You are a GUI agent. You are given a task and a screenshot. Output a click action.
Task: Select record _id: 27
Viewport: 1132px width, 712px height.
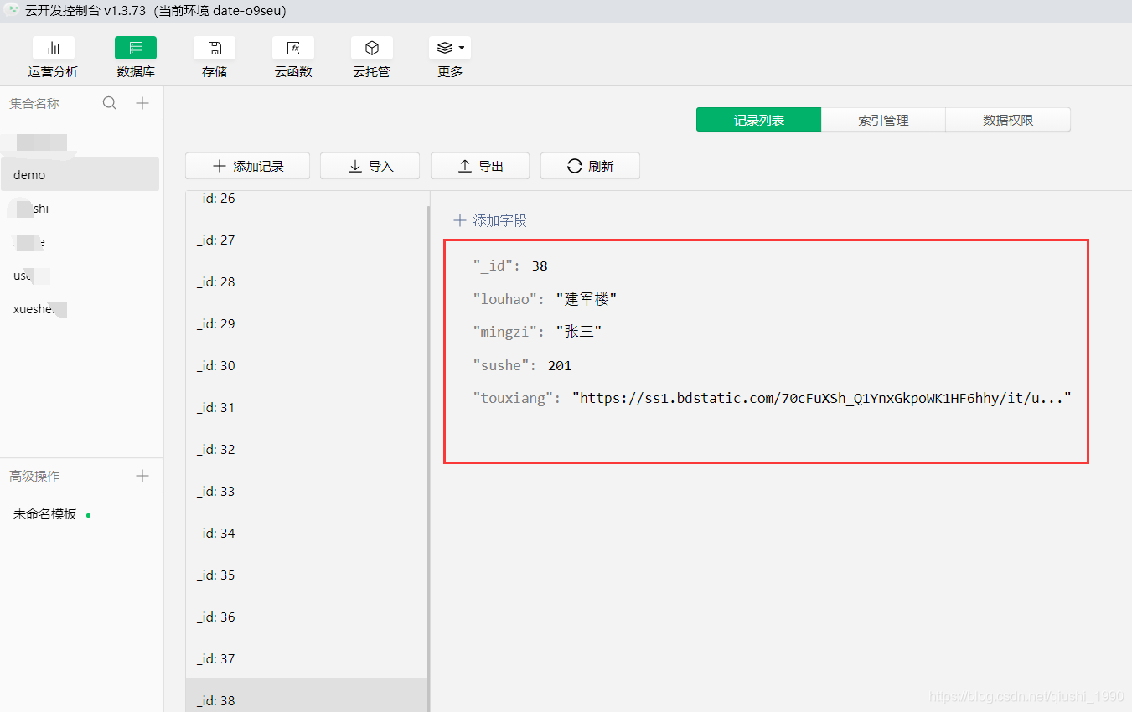(306, 240)
